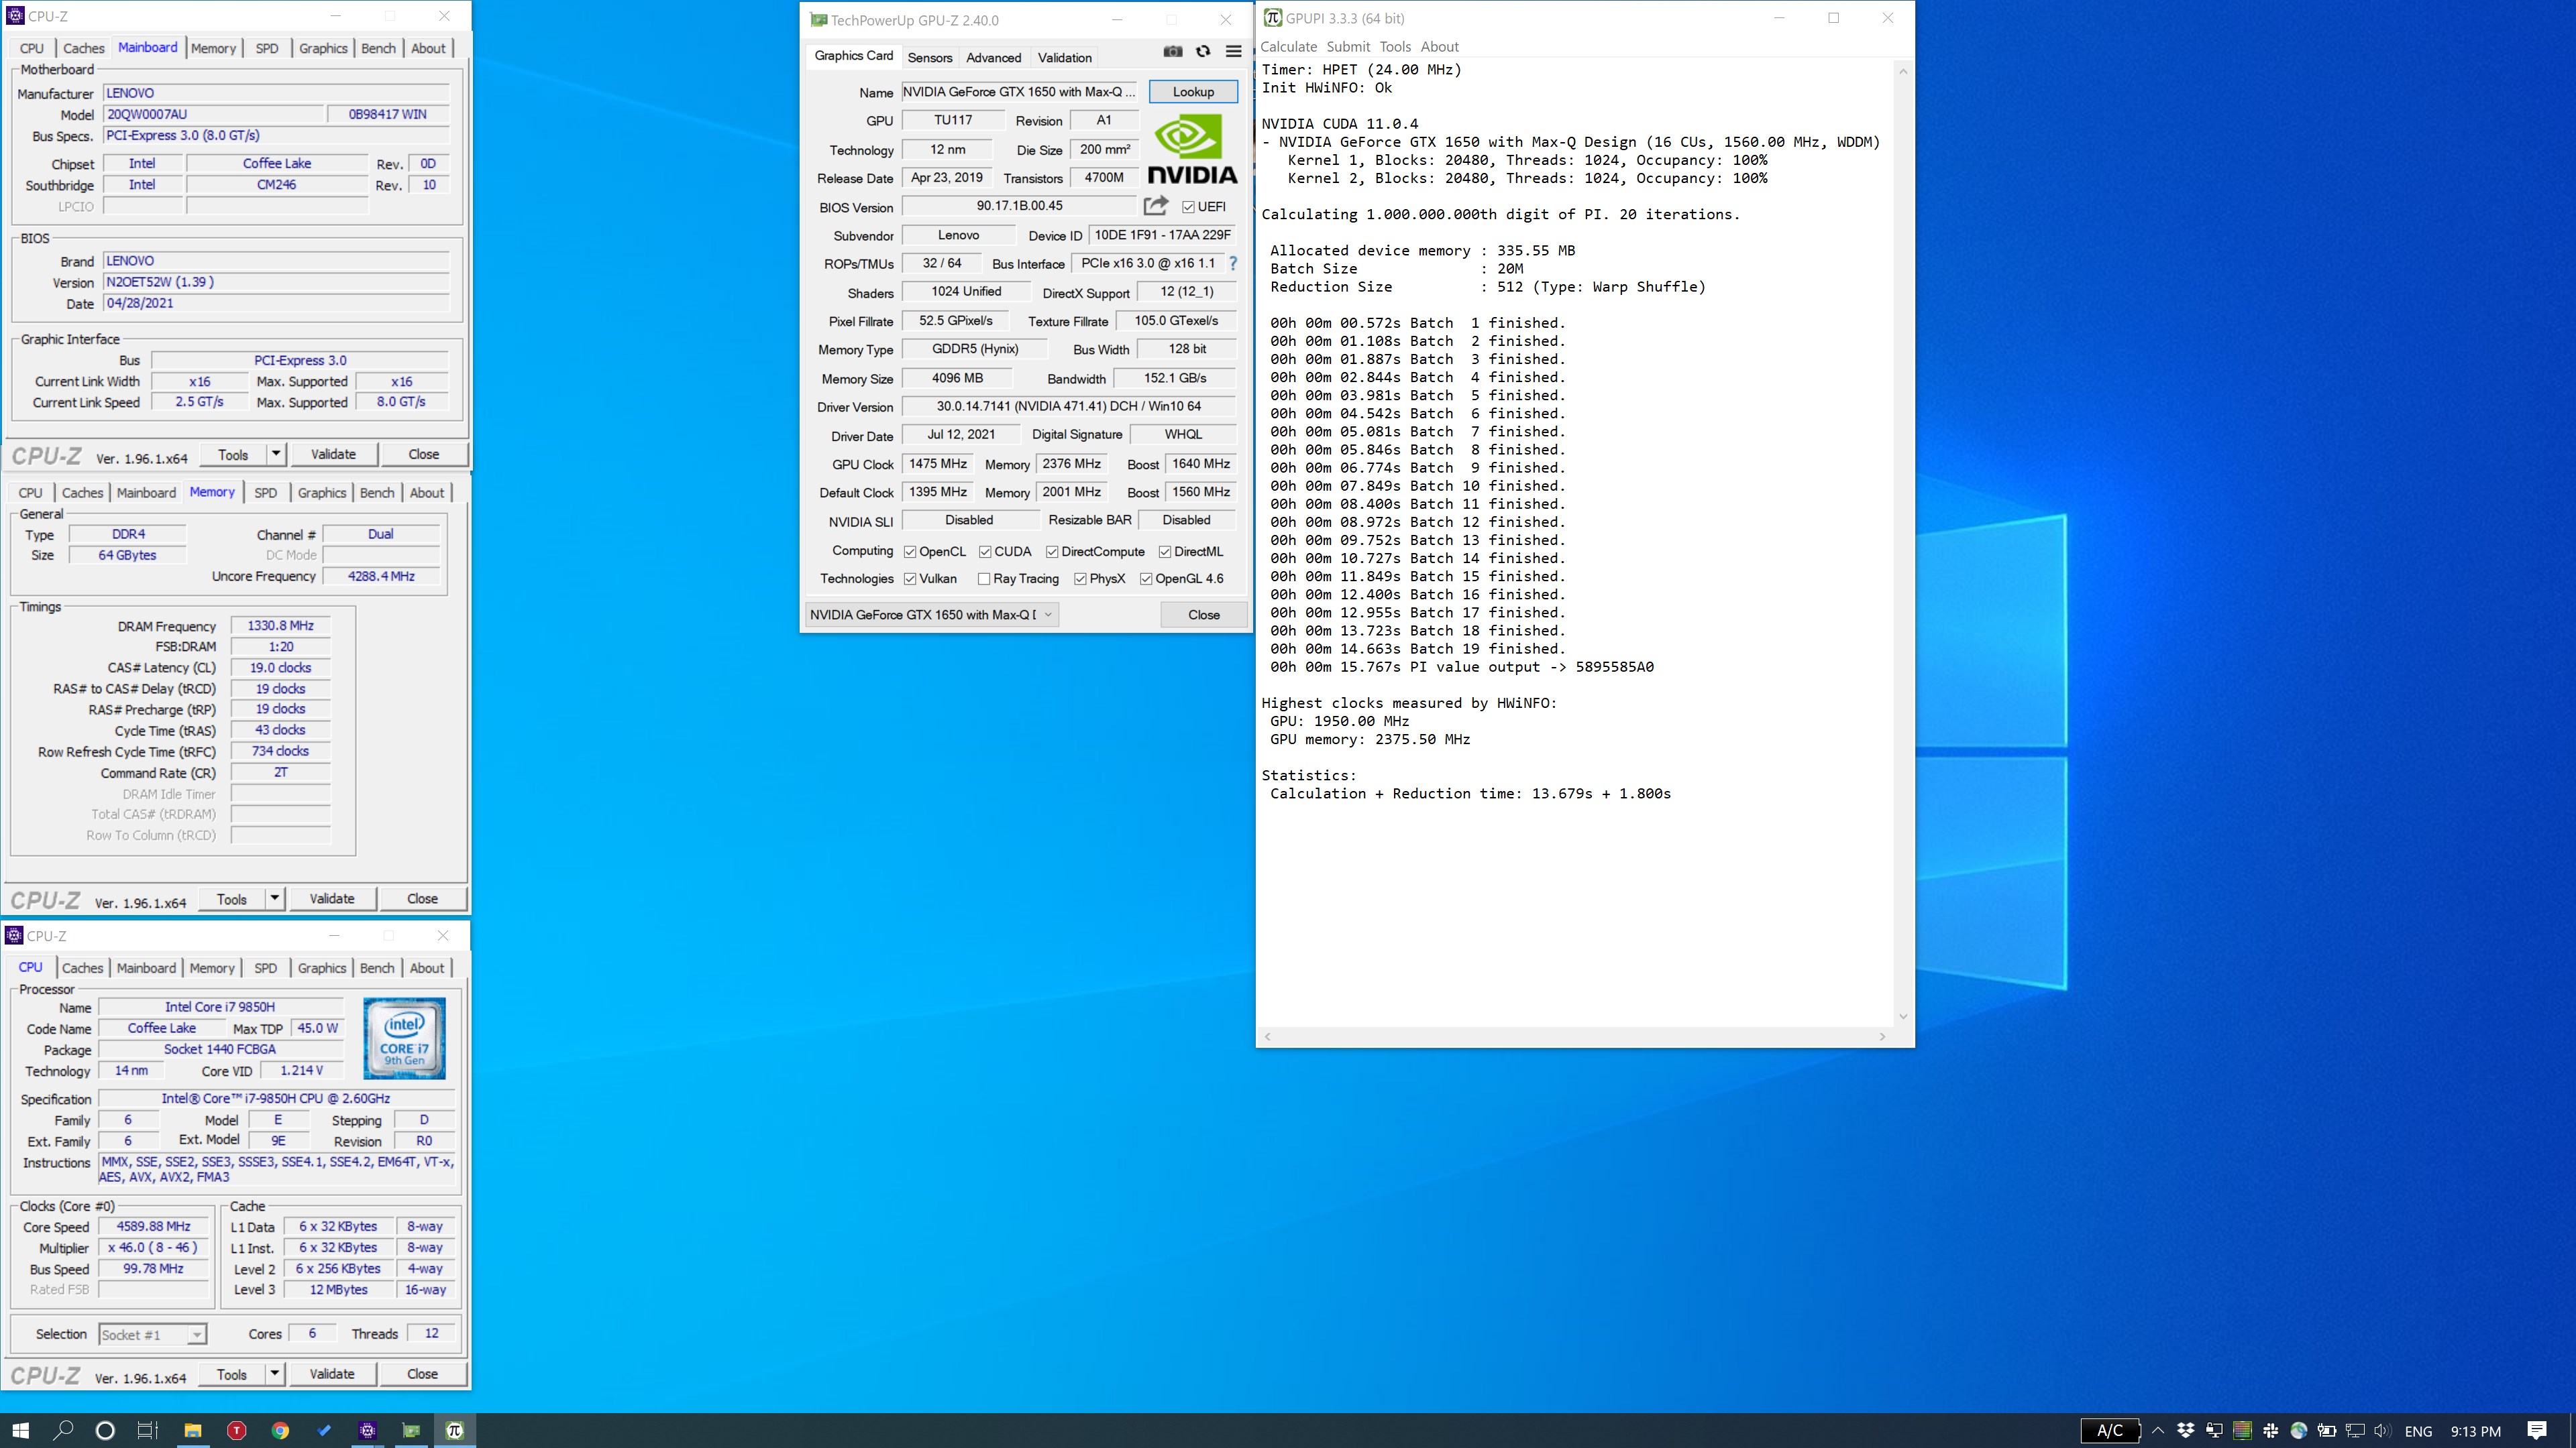Open the Submit menu in GPUPI
Screen dimensions: 2576x1448
[1348, 46]
